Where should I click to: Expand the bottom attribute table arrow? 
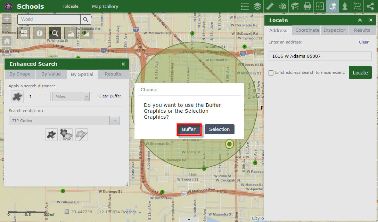click(x=189, y=220)
